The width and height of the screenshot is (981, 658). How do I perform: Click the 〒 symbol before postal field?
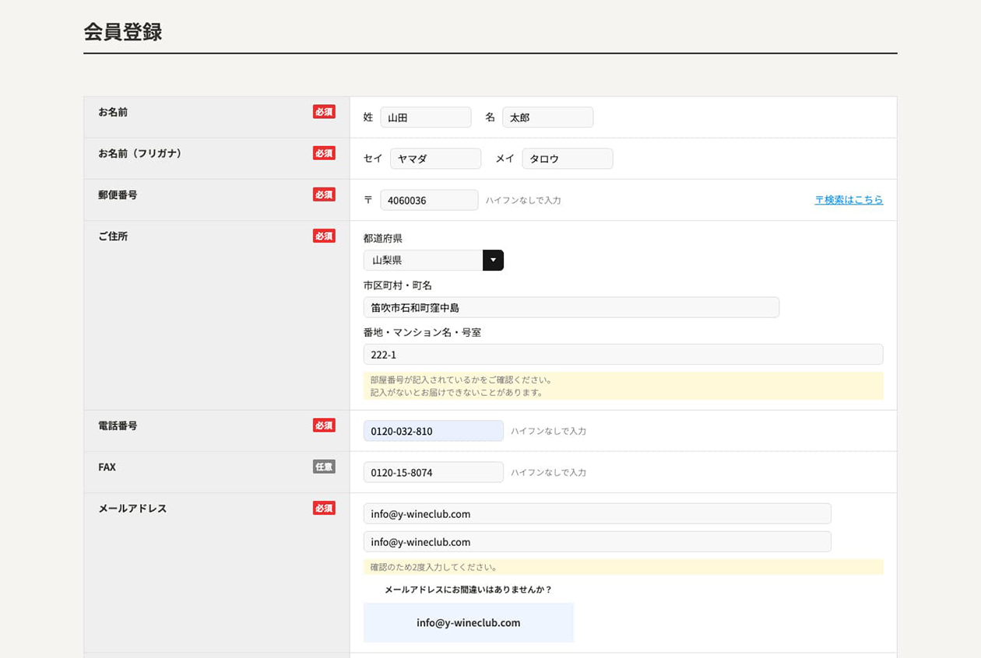pos(368,200)
